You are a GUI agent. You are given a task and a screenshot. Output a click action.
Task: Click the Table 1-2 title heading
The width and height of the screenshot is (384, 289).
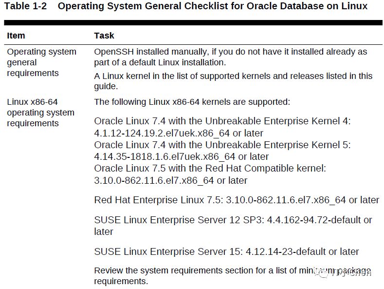click(x=186, y=6)
